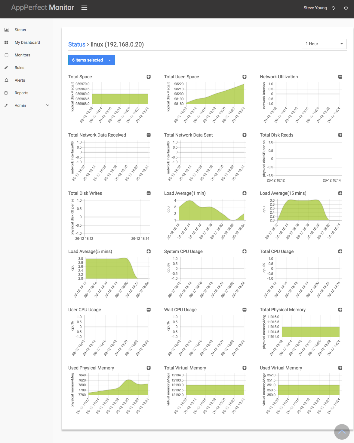Viewport: 354px width, 443px height.
Task: Open the 6 items selected dropdown
Action: [x=91, y=60]
